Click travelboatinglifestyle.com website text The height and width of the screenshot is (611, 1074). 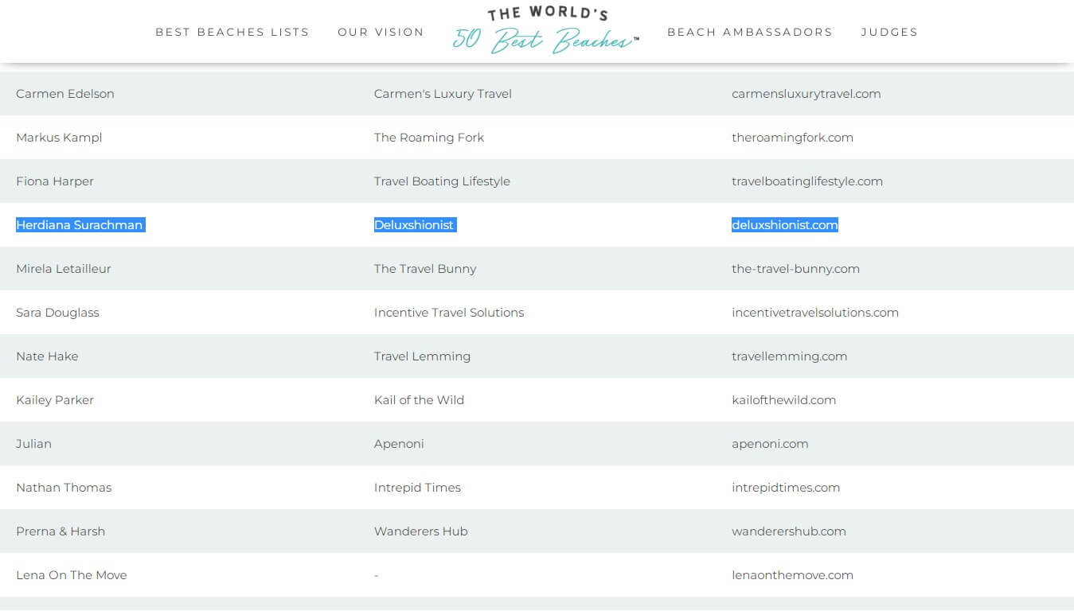point(807,181)
